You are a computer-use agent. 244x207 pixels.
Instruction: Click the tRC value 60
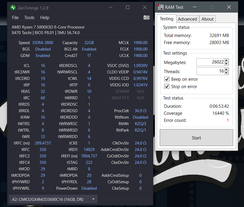click(x=43, y=98)
